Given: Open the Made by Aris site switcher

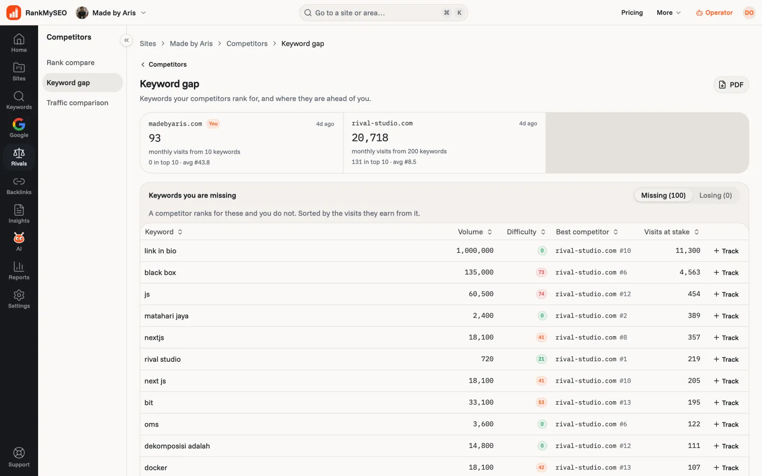Looking at the screenshot, I should click(x=111, y=13).
